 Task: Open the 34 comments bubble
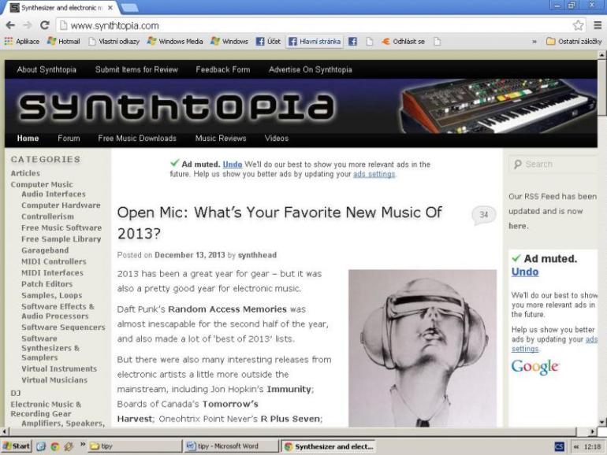coord(484,215)
